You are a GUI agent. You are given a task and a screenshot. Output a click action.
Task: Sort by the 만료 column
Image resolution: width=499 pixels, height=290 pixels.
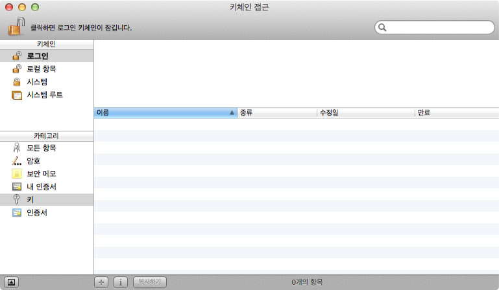tap(457, 113)
